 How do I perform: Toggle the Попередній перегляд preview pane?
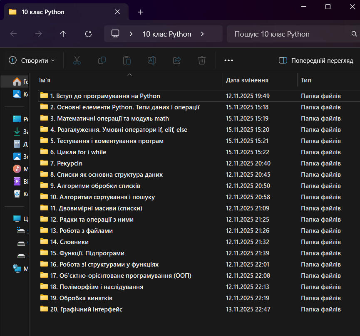(316, 61)
